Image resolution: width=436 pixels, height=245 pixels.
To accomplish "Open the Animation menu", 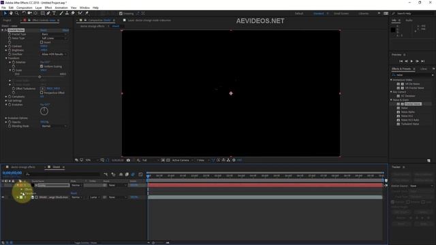I will click(x=61, y=7).
